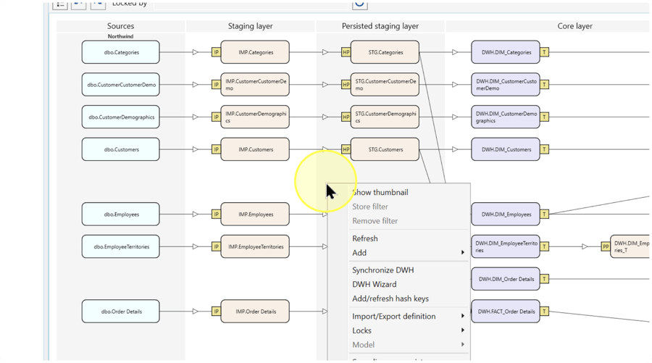Select the dbo.Categories source node
Screen dimensions: 652x363
(x=120, y=52)
